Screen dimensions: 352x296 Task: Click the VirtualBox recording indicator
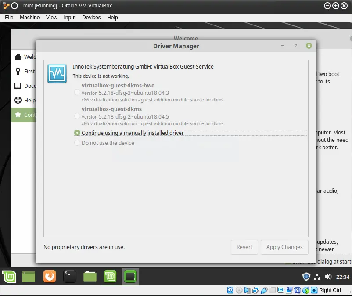pyautogui.click(x=289, y=290)
